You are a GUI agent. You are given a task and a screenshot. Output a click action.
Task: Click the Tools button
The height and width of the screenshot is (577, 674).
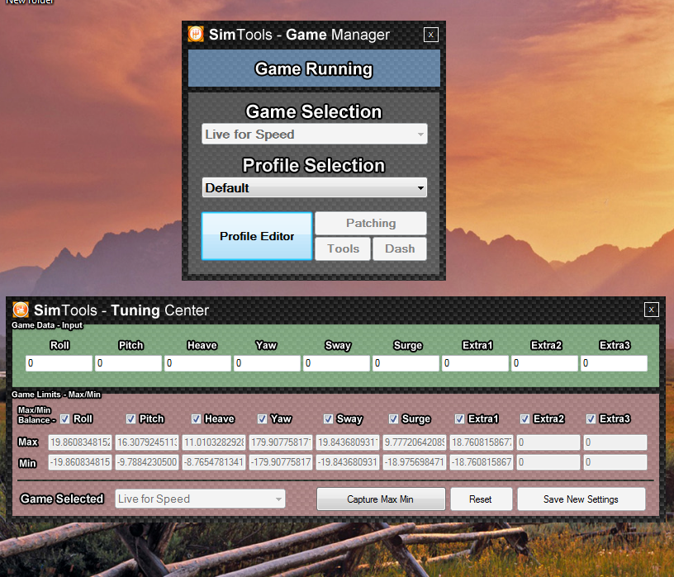[x=343, y=248]
